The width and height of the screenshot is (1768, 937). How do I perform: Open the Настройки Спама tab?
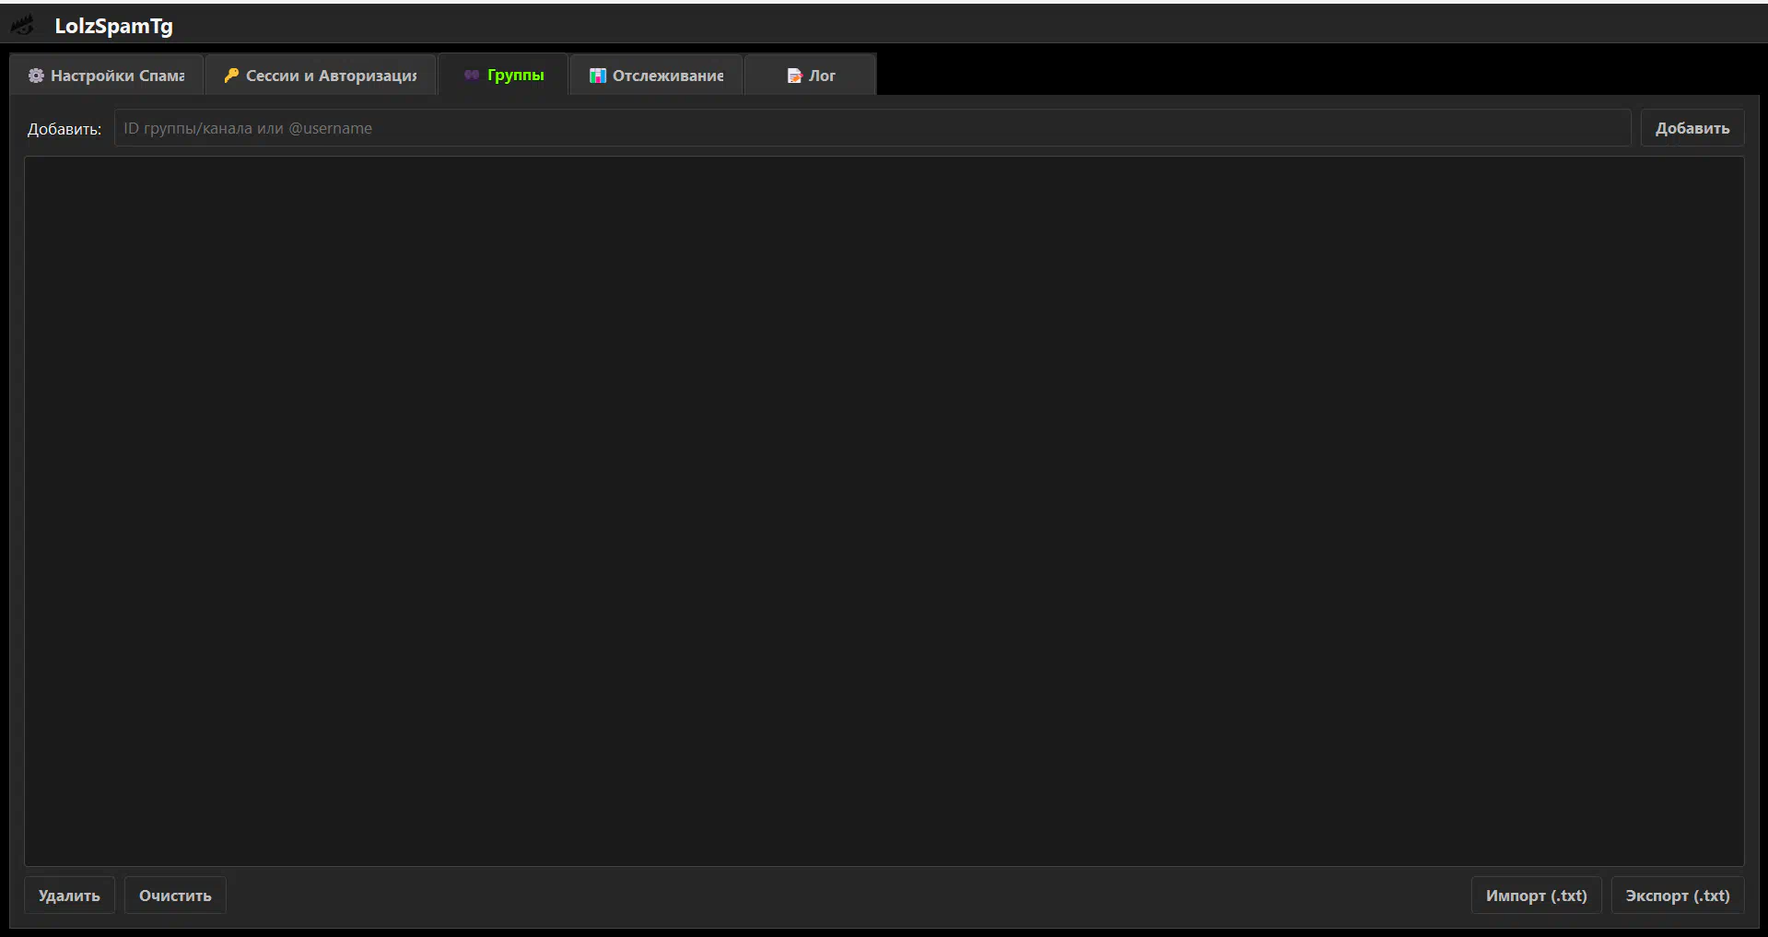(117, 76)
